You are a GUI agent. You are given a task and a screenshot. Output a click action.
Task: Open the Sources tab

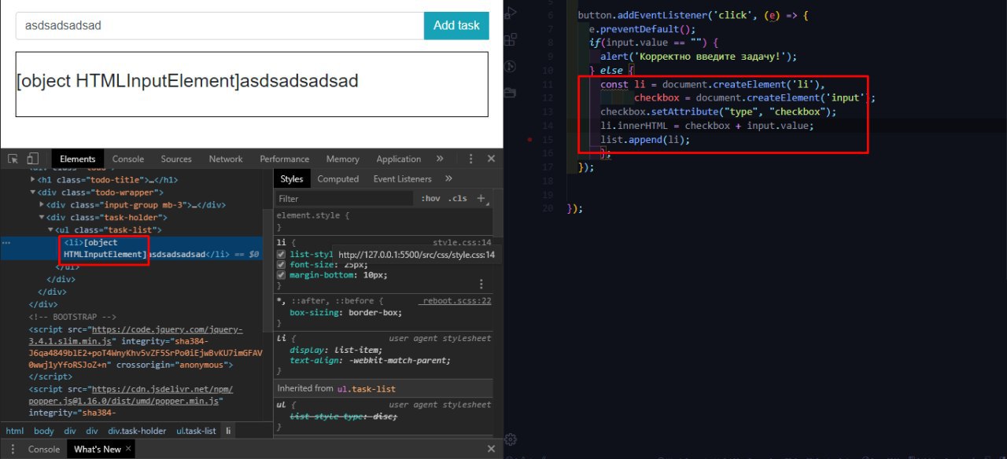pos(176,159)
